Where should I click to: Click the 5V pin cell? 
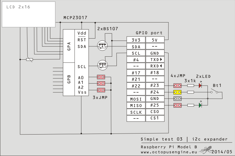(x=155, y=40)
